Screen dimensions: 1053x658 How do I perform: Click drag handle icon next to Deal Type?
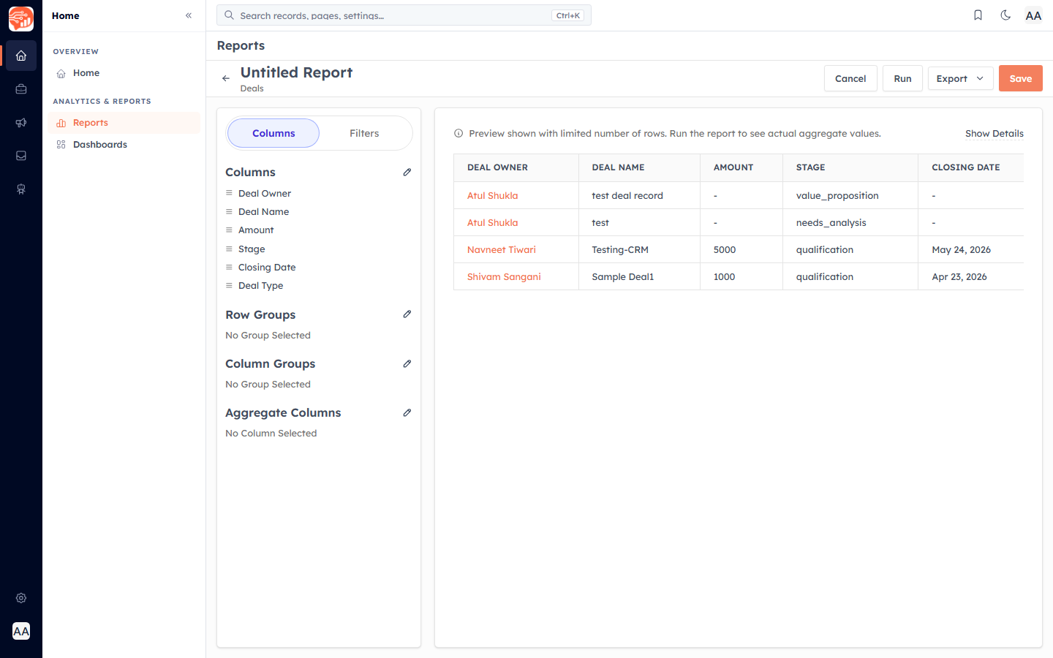pos(229,285)
